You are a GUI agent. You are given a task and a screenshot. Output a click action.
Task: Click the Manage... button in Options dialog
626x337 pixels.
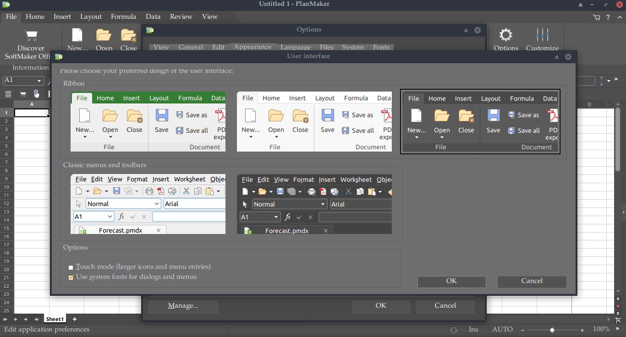coord(183,306)
